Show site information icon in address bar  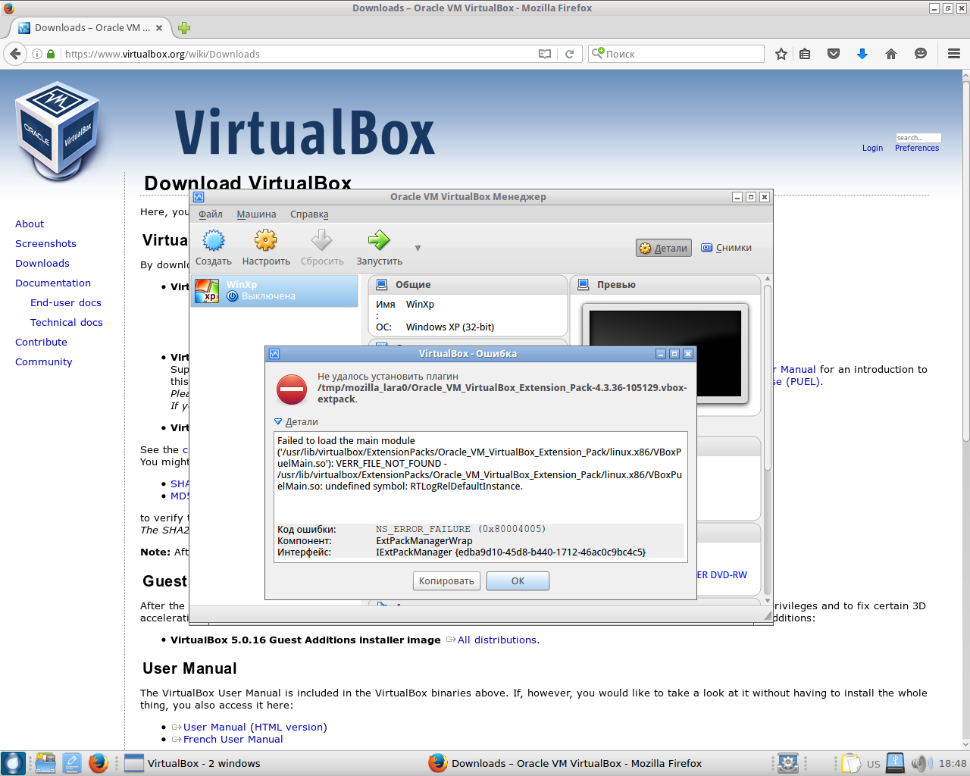pyautogui.click(x=36, y=54)
